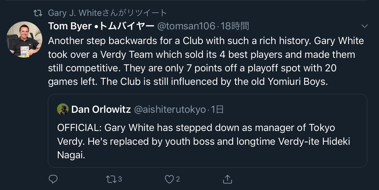Screen dimensions: 379x190
Task: Open the tweet options chevron dropdown
Action: [x=364, y=26]
